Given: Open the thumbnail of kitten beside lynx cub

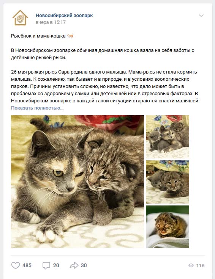Looking at the screenshot, I should 168,182.
